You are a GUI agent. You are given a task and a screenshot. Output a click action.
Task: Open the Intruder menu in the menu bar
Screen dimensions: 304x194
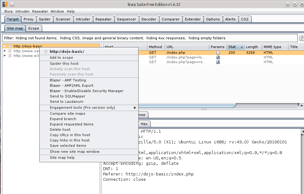(x=22, y=11)
